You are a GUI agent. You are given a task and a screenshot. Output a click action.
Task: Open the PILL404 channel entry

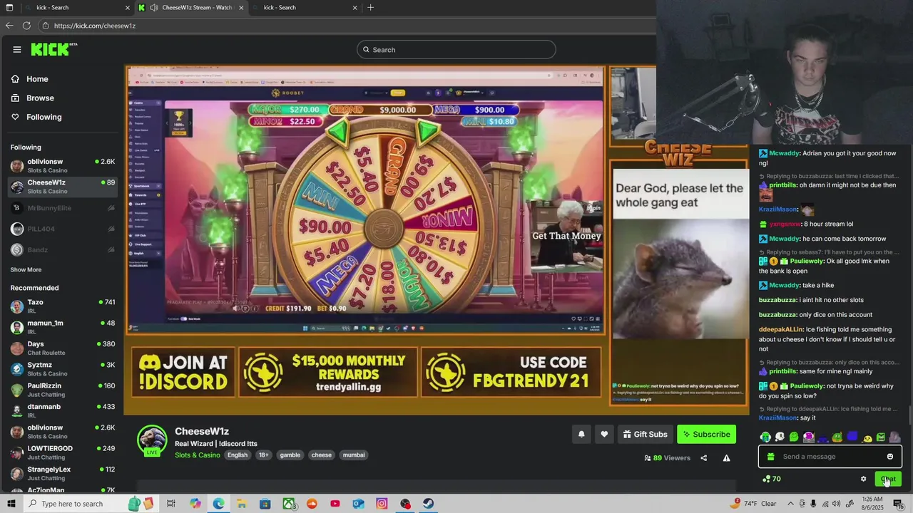coord(63,229)
